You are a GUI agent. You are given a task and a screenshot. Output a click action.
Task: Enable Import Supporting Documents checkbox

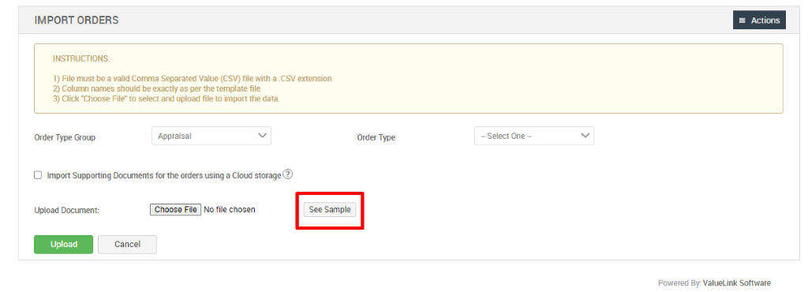[38, 175]
